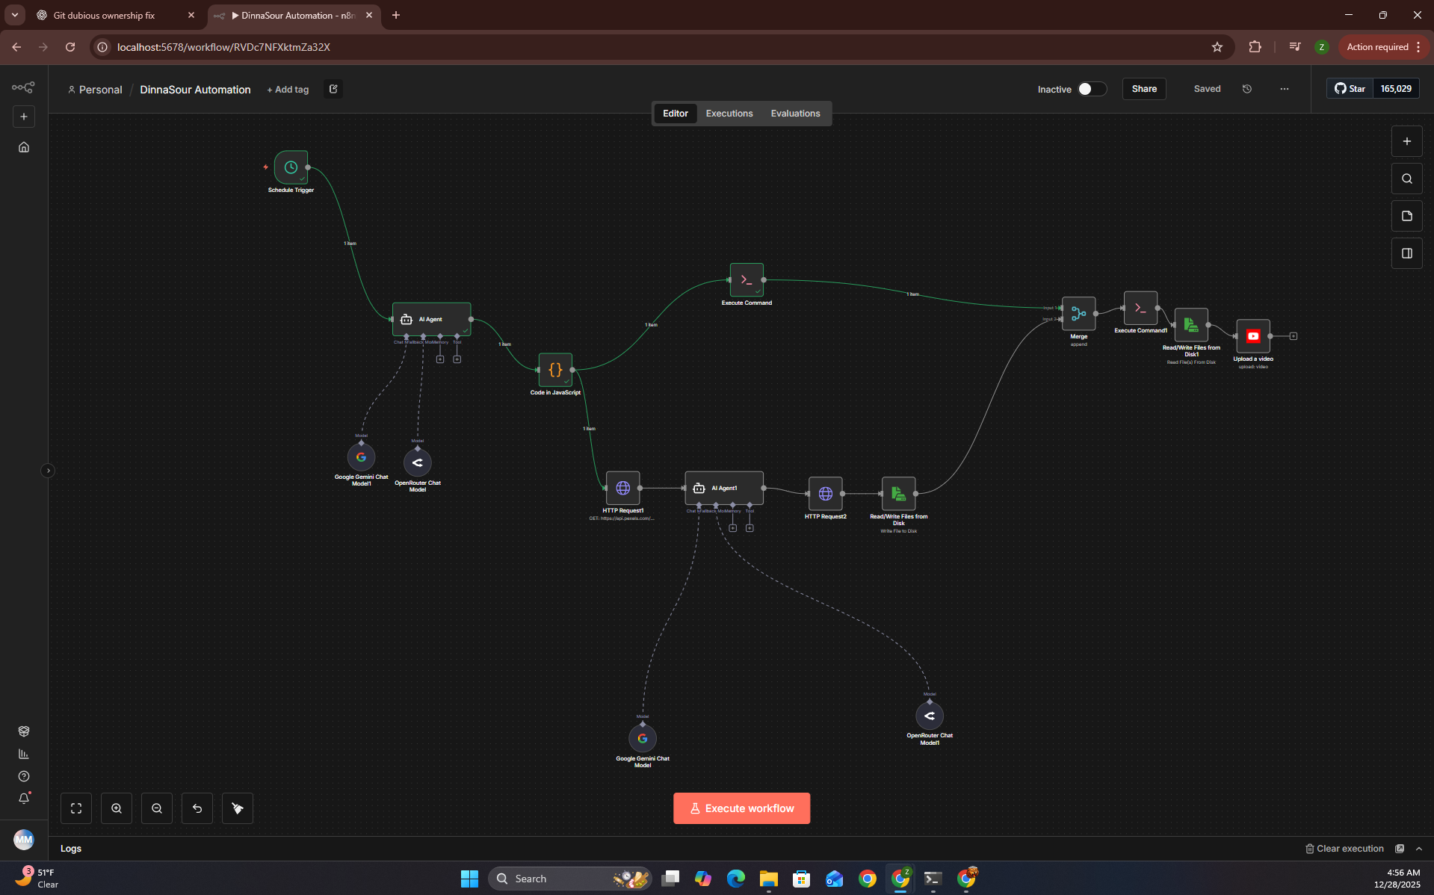Screen dimensions: 1434x895
Task: Open the three-dot workflow options menu
Action: tap(1285, 89)
